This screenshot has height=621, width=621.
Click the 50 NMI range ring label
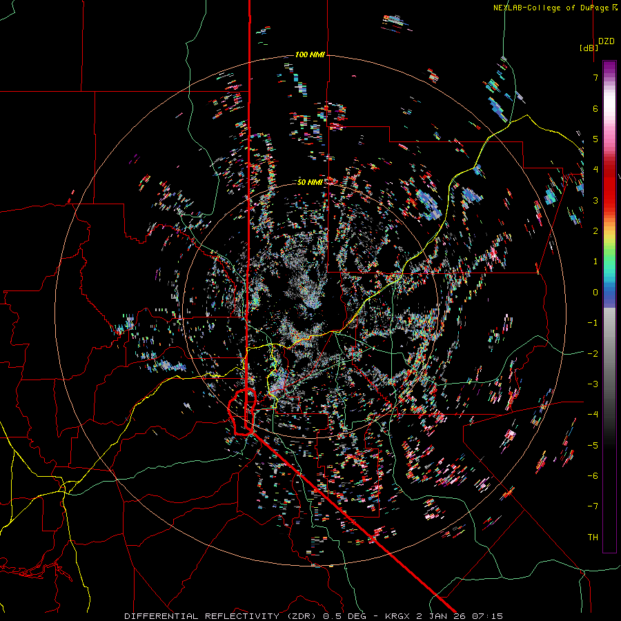pos(310,182)
